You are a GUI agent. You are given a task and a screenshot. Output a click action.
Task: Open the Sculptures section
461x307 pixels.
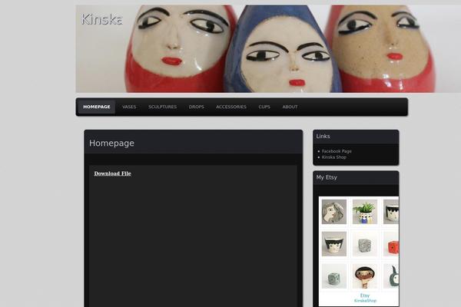point(163,107)
